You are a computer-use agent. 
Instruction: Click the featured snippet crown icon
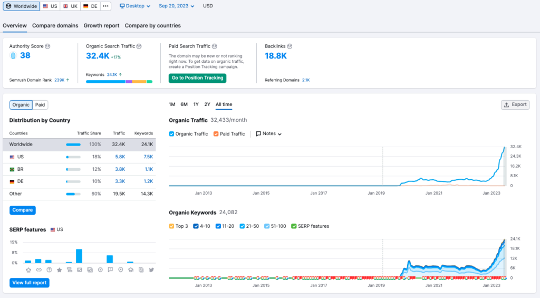pos(28,270)
